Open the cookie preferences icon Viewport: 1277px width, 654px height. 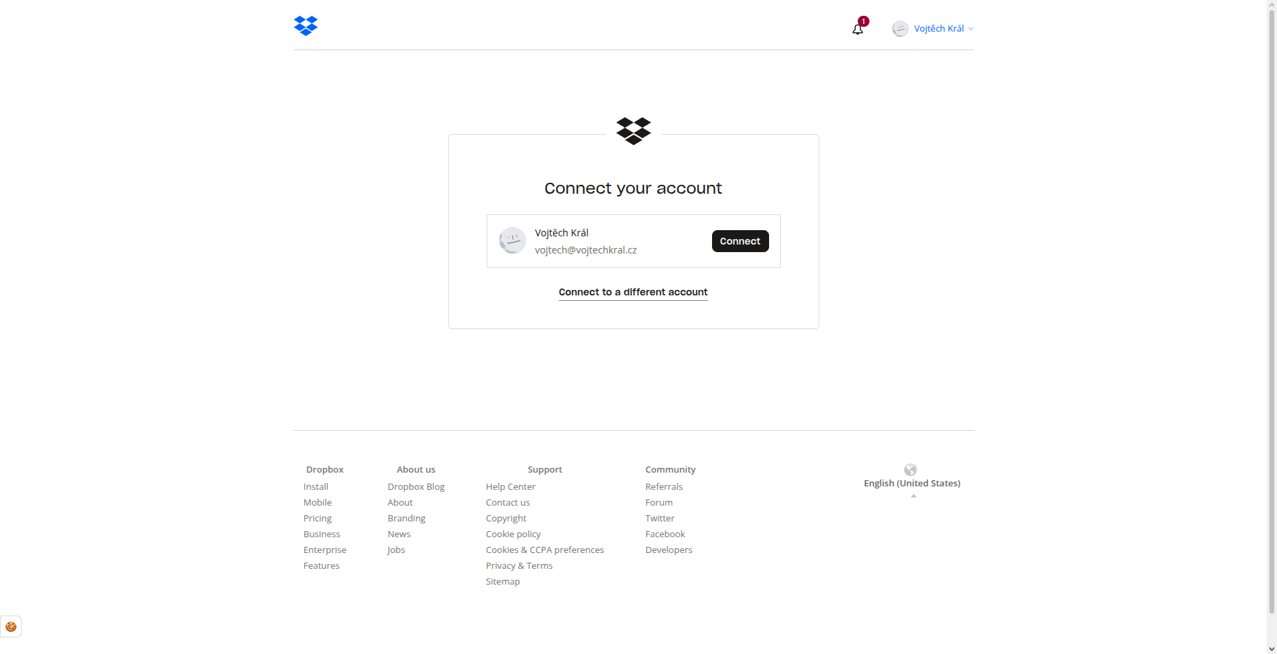coord(11,627)
